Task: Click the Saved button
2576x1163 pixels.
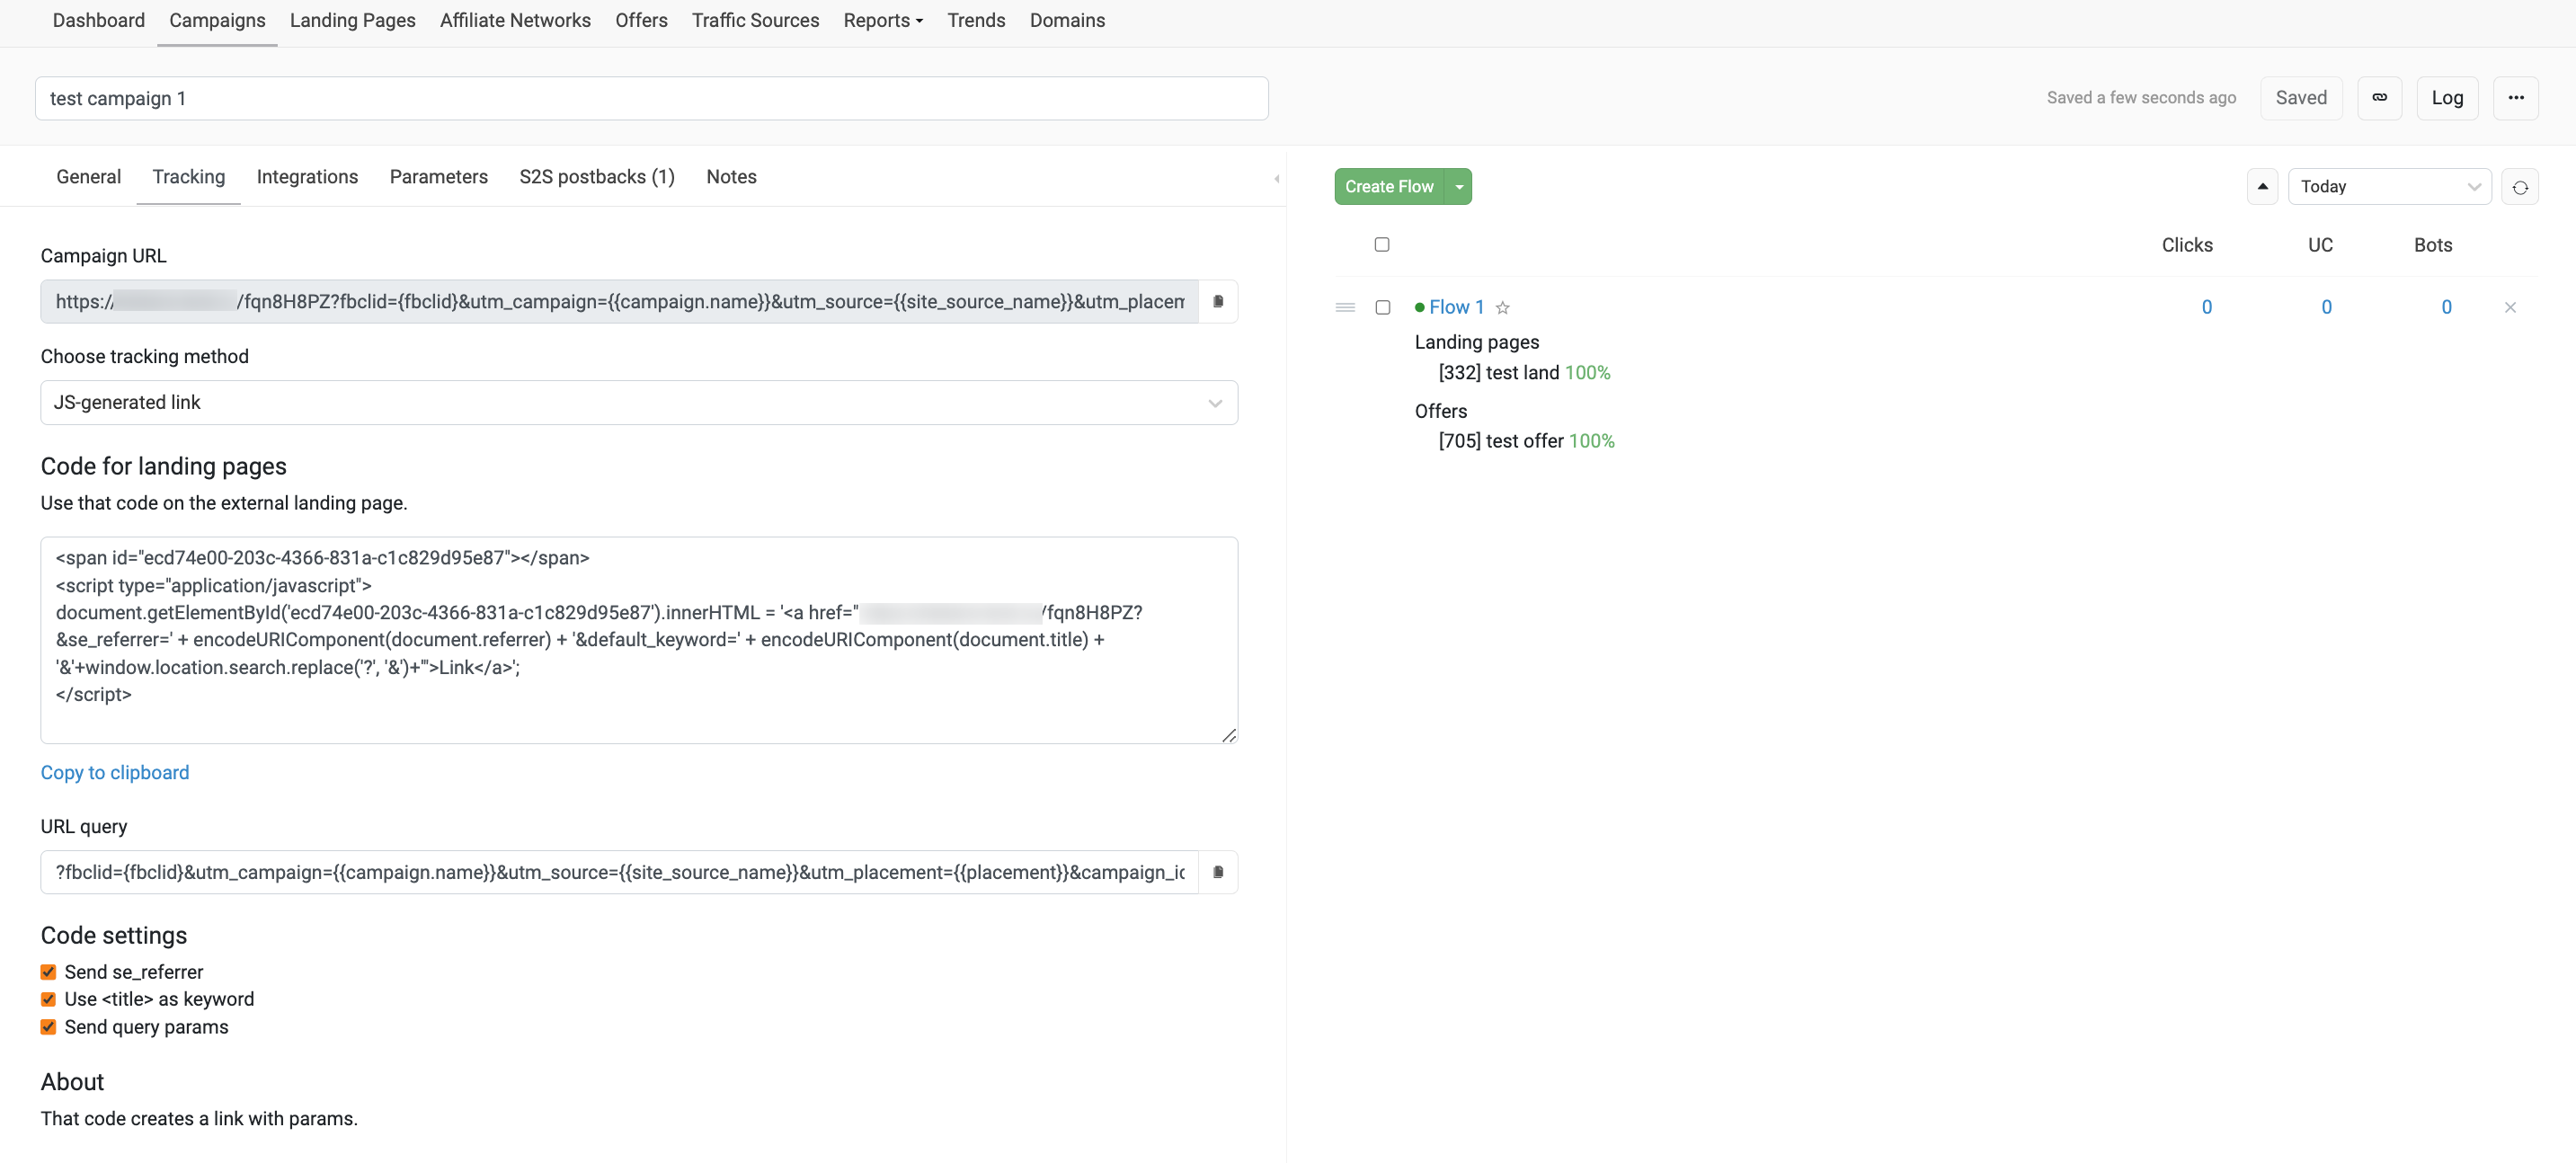Action: pos(2301,98)
